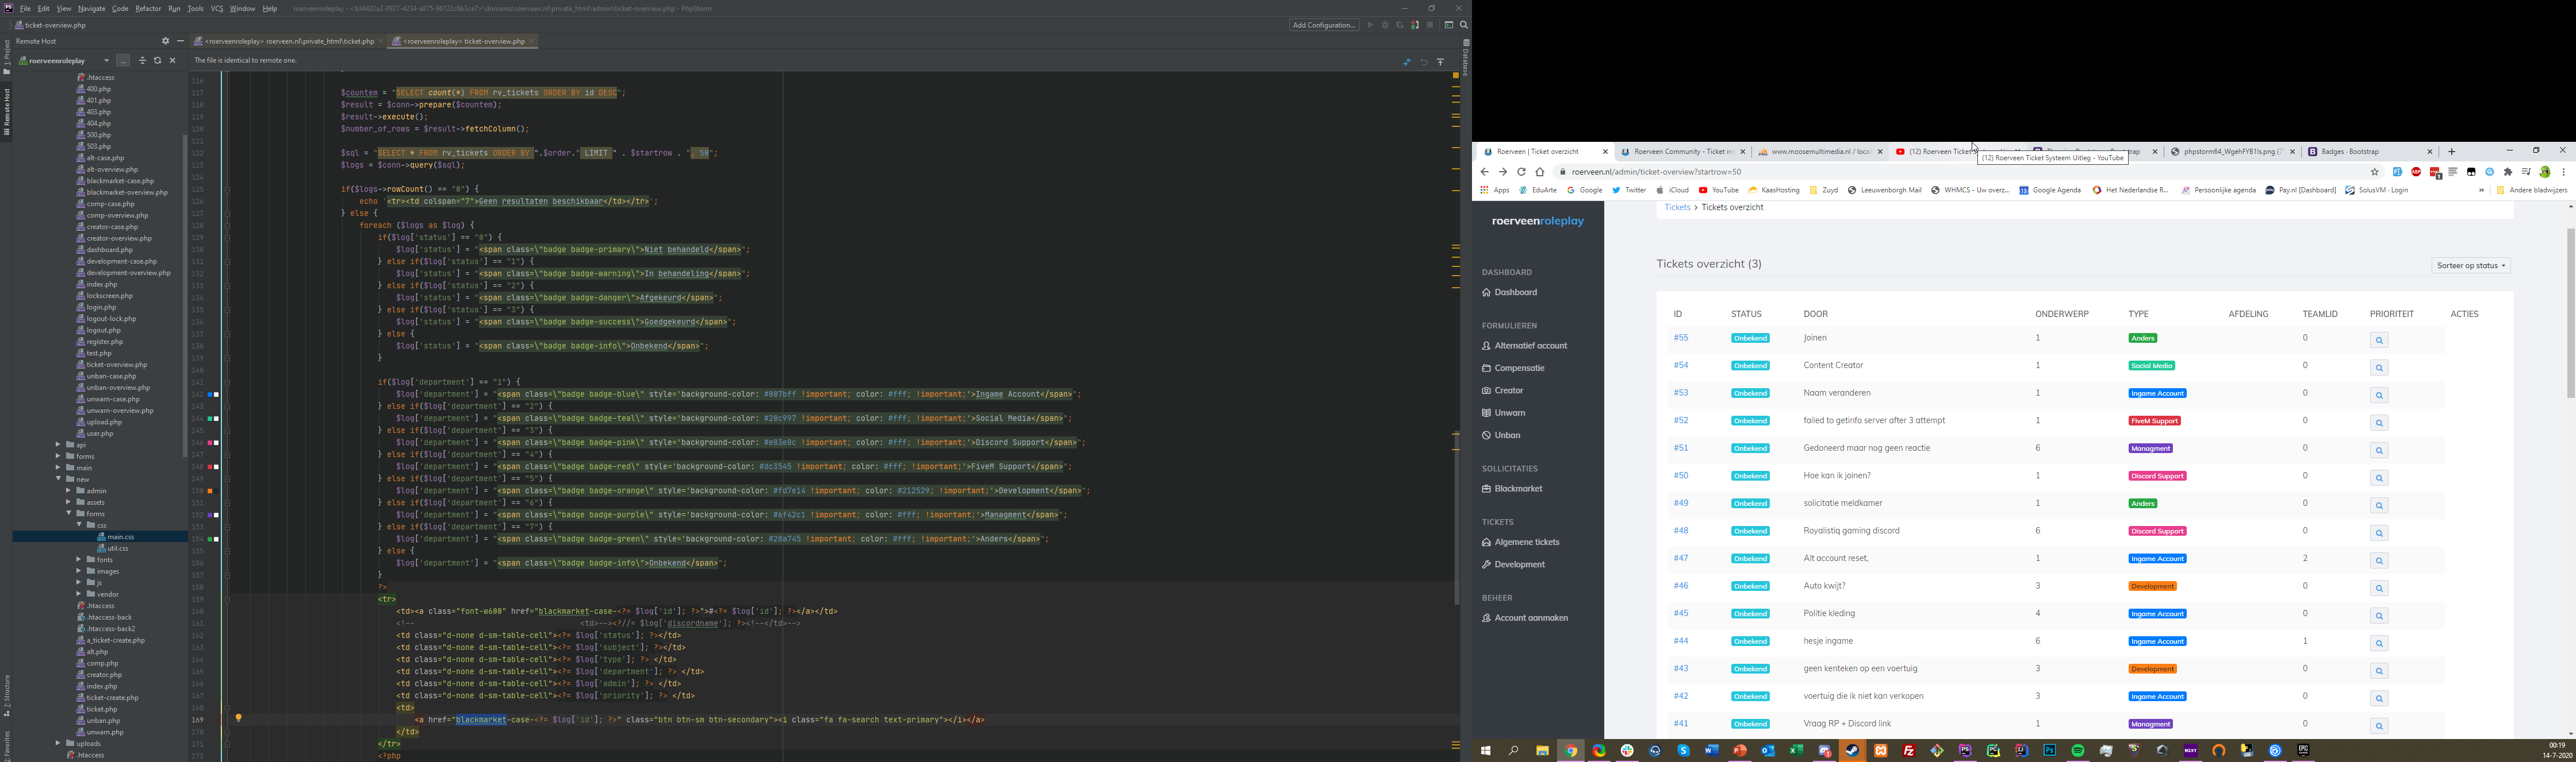The width and height of the screenshot is (2576, 762).
Task: Open Remote Host panel settings gear
Action: 165,41
